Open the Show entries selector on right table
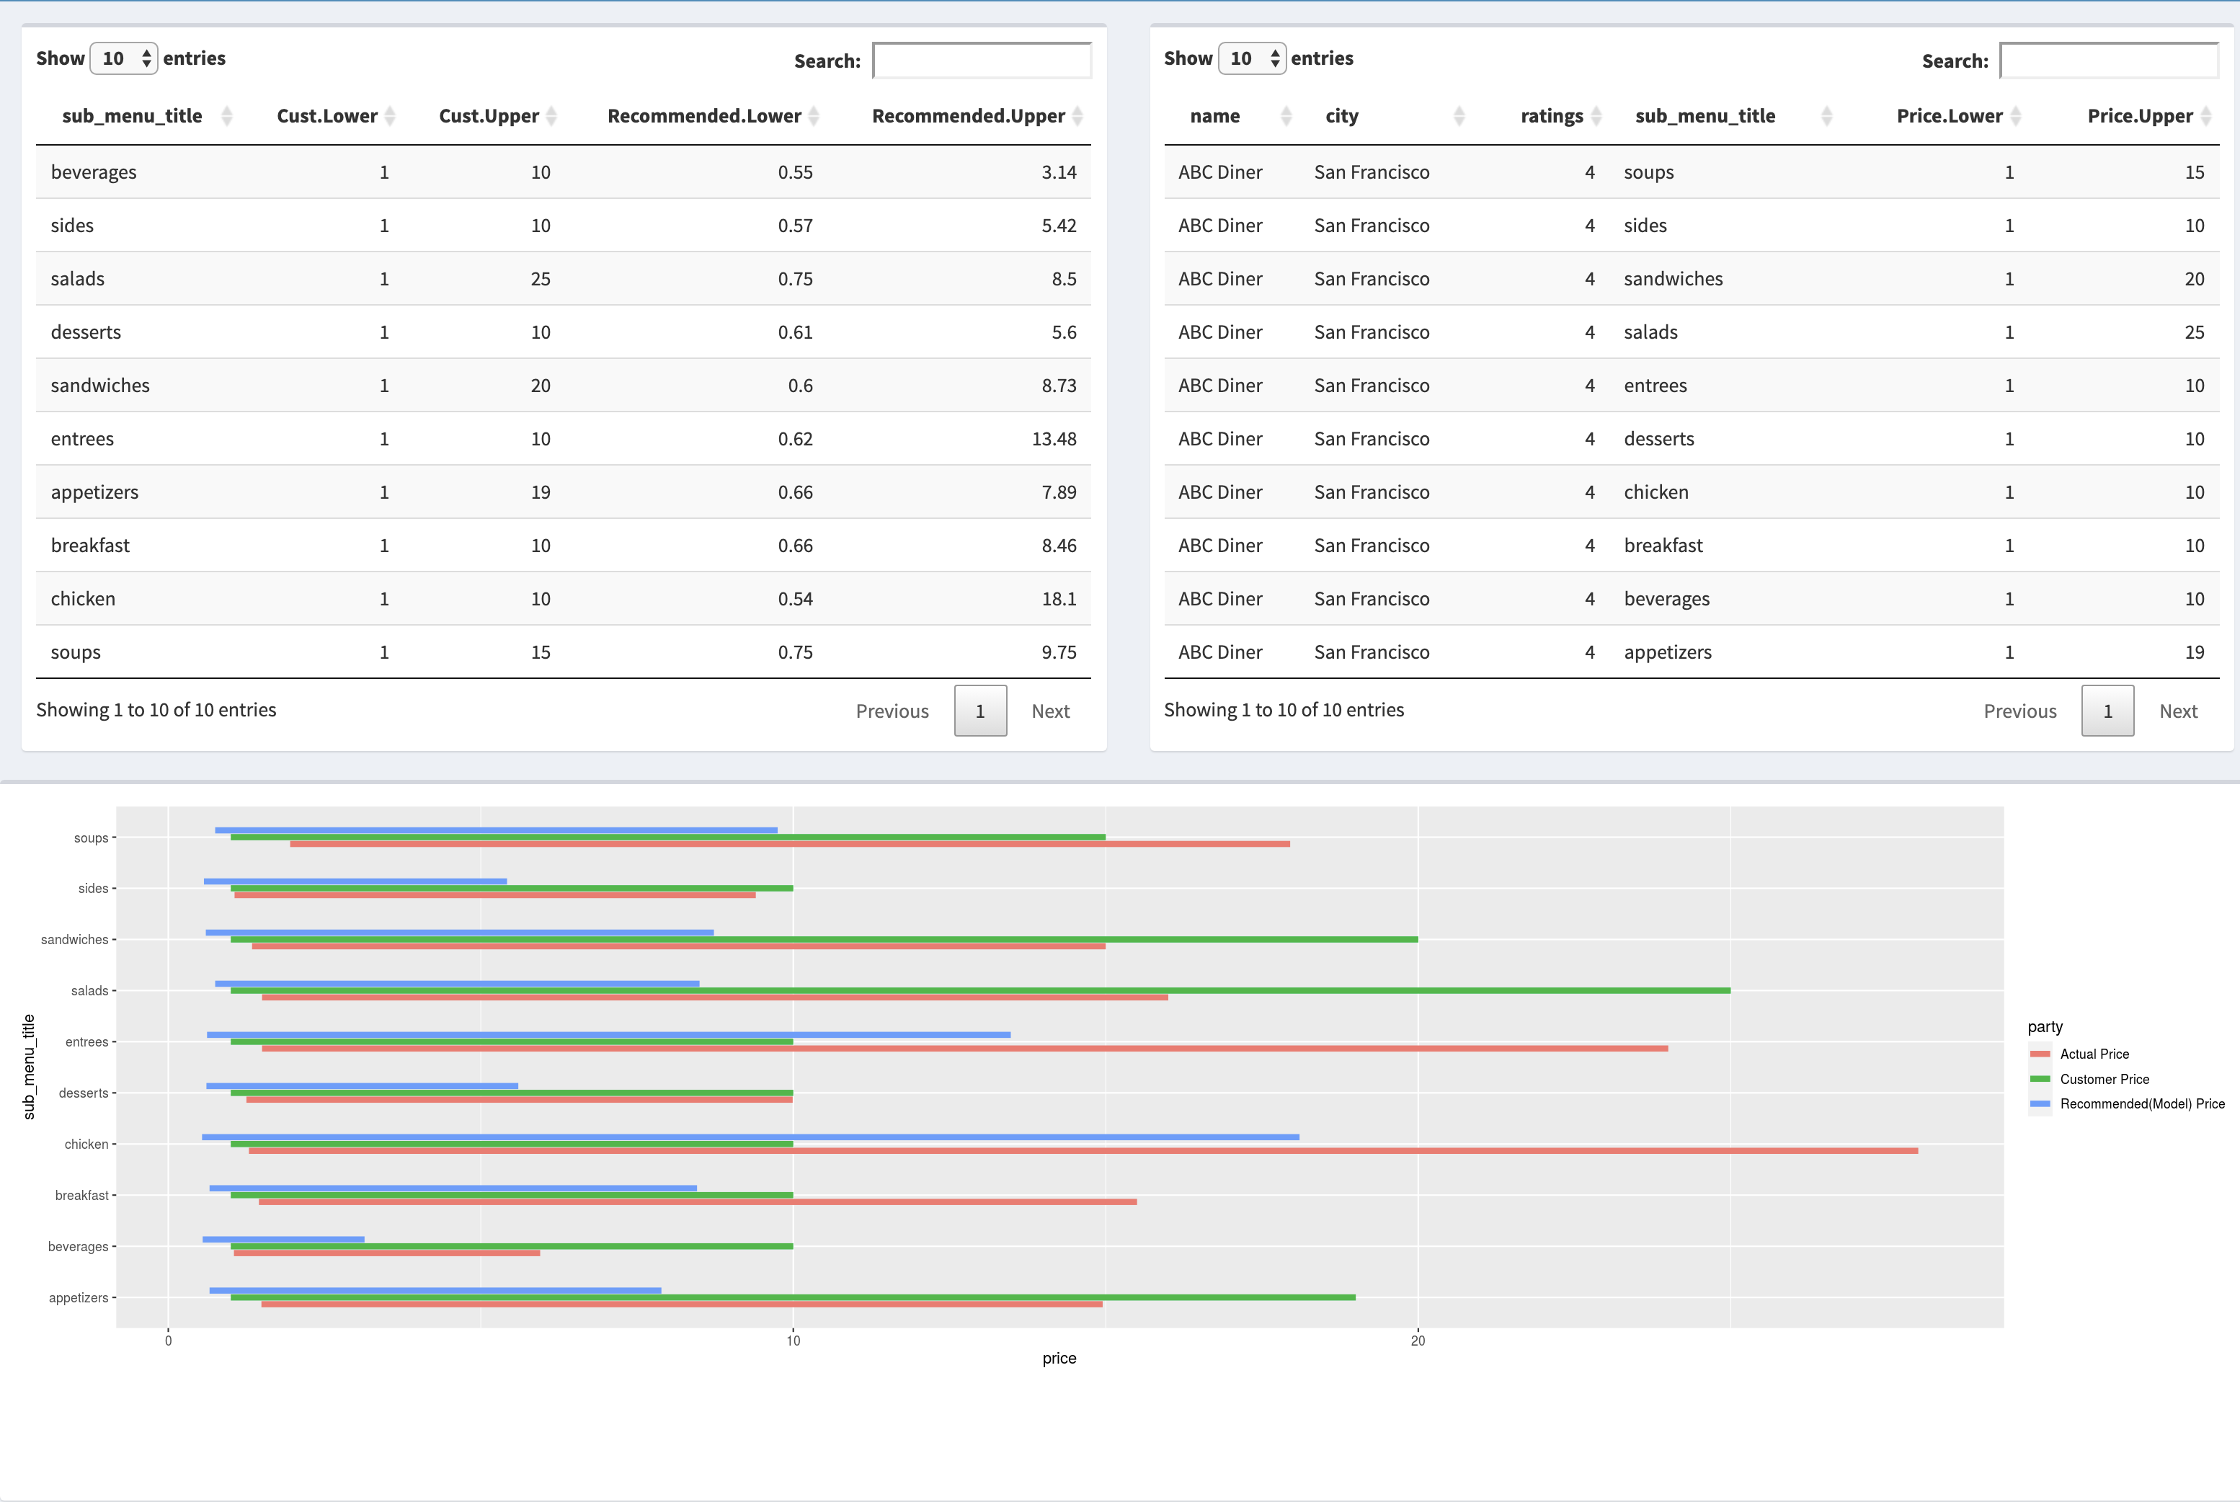 [x=1253, y=58]
